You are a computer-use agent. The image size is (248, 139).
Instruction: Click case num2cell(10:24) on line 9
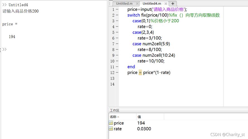click(x=154, y=55)
